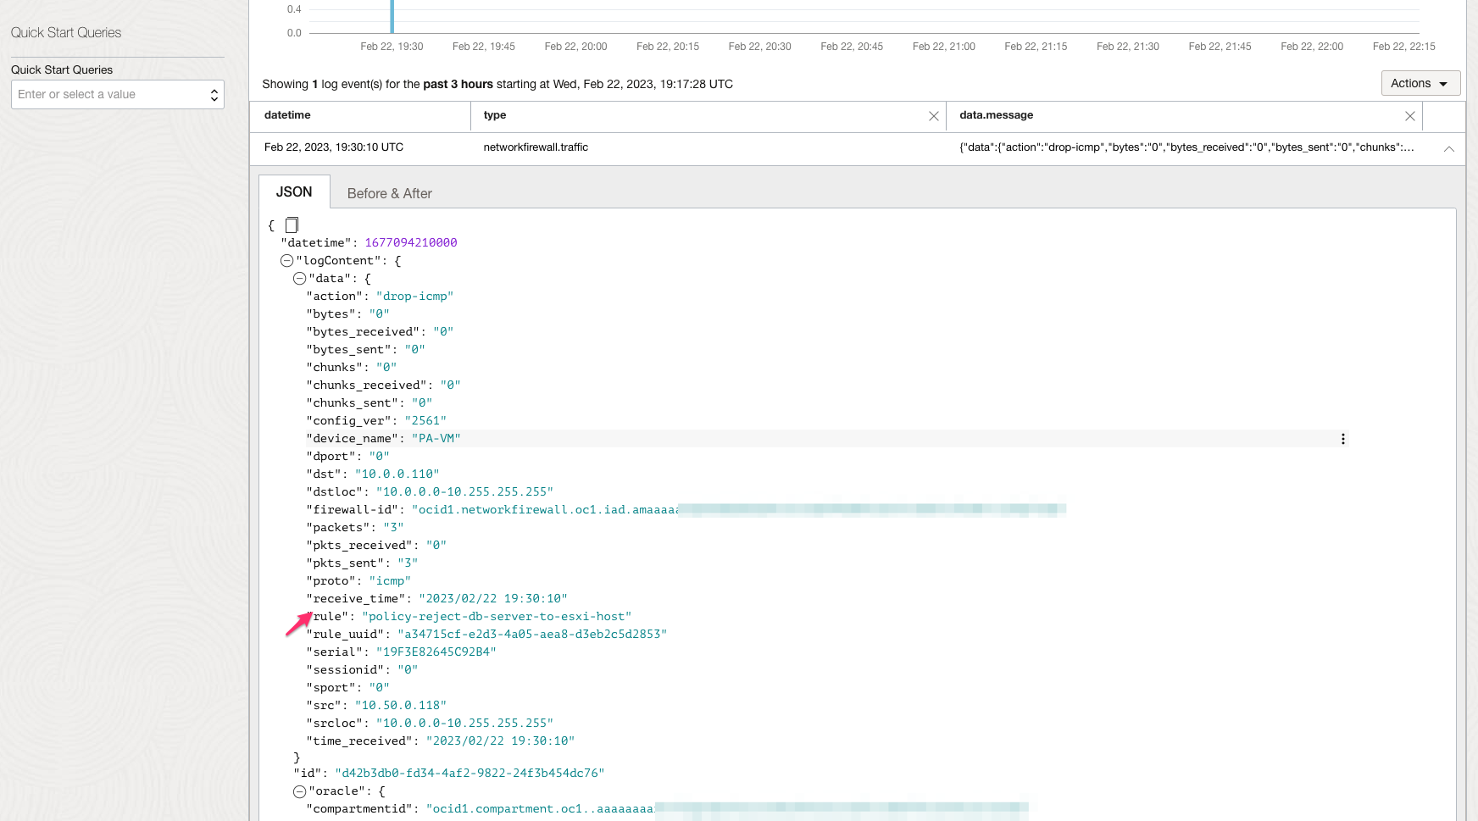Click the dstloc IP range value
The image size is (1478, 821).
coord(464,492)
